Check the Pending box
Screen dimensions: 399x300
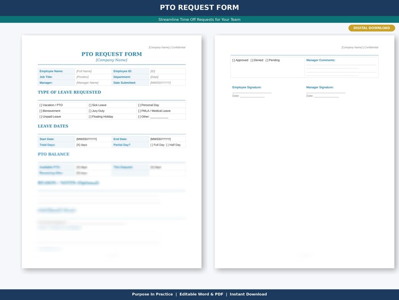(267, 60)
